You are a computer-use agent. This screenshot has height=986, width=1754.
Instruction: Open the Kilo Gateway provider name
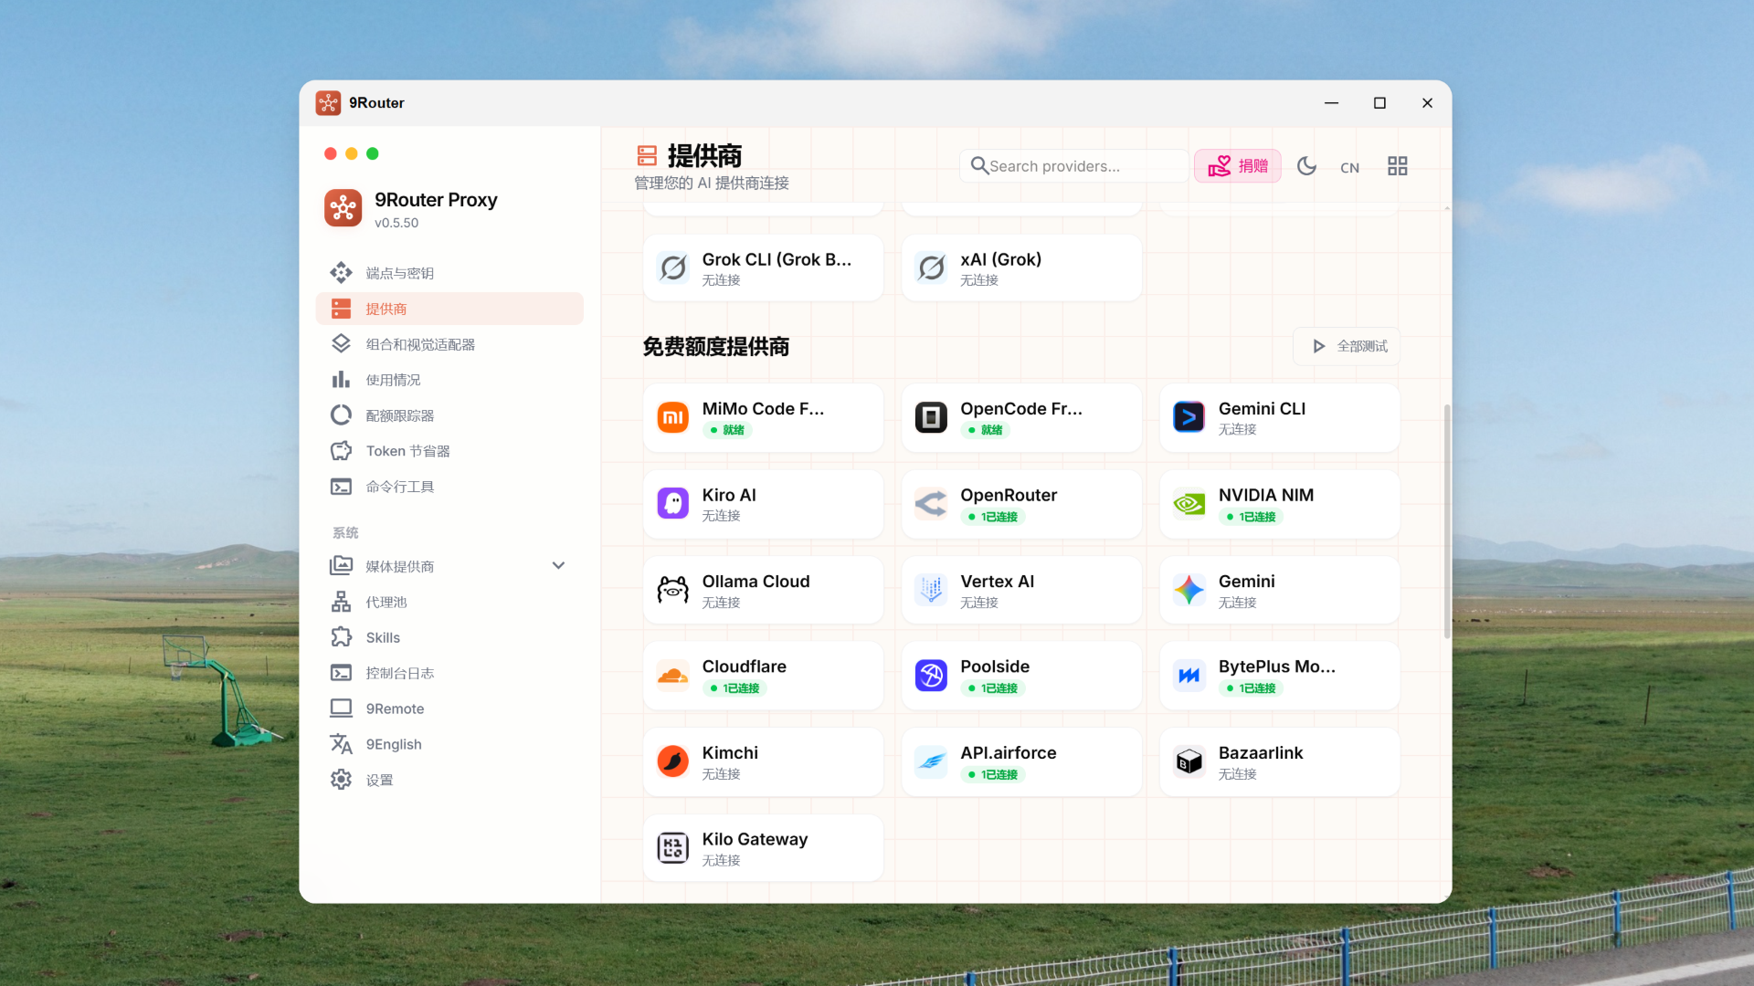pyautogui.click(x=755, y=840)
